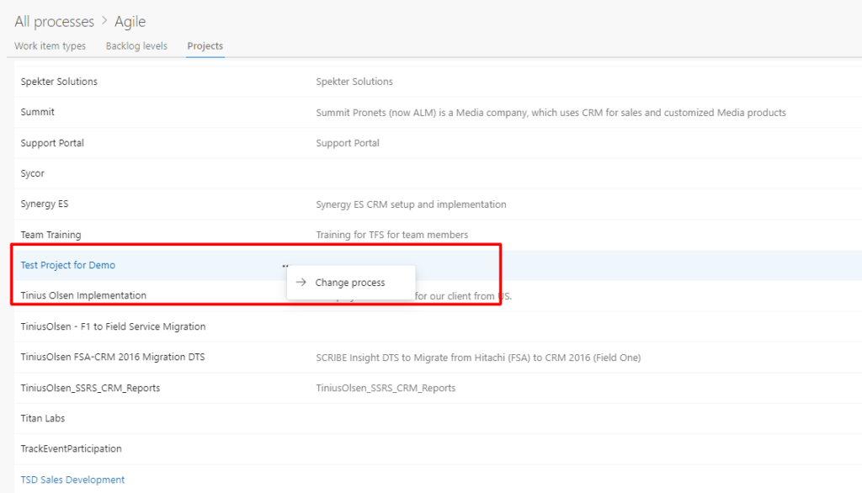Click TiniusOlsen_SSRS_CRM_Reports description text

(386, 388)
